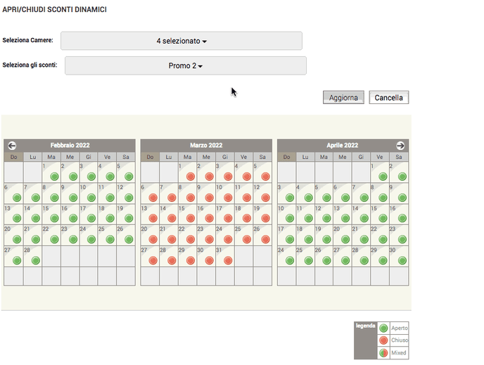This screenshot has width=484, height=365.
Task: Click the green circle for April 1
Action: (x=383, y=177)
